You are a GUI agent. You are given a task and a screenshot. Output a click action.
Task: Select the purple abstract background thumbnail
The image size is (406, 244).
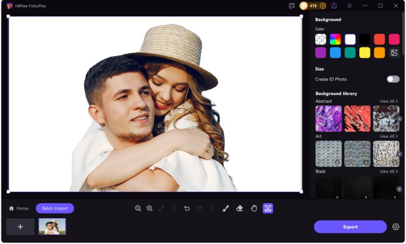pos(328,119)
